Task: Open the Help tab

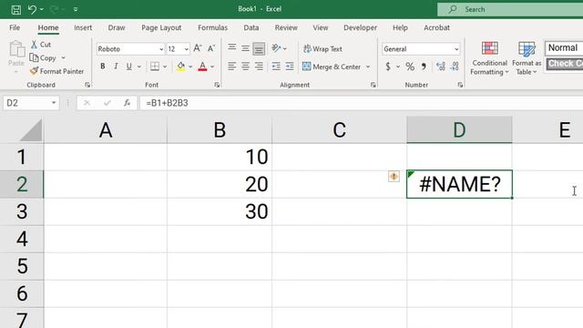Action: pyautogui.click(x=400, y=27)
